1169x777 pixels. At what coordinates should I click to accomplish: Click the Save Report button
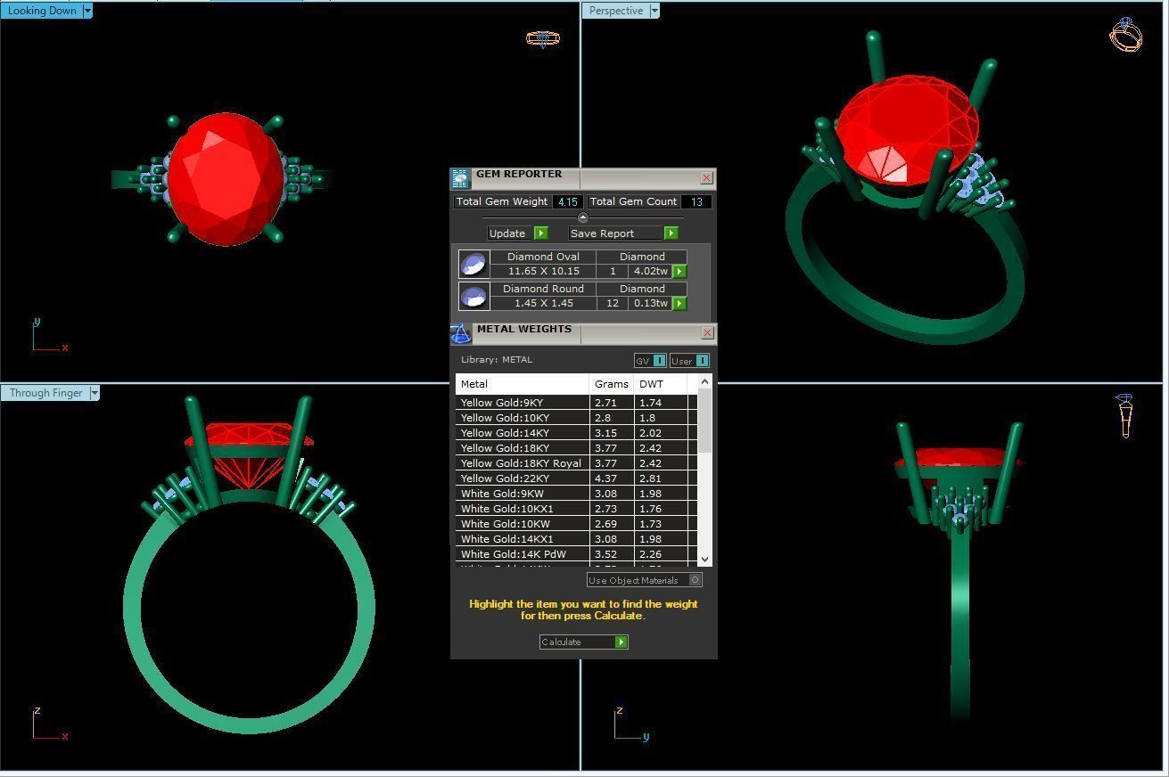(623, 233)
